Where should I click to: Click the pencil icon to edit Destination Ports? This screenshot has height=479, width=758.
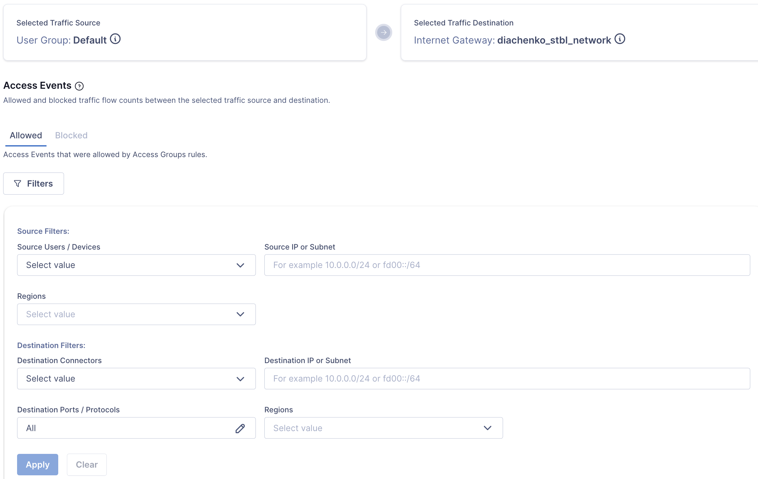click(240, 428)
